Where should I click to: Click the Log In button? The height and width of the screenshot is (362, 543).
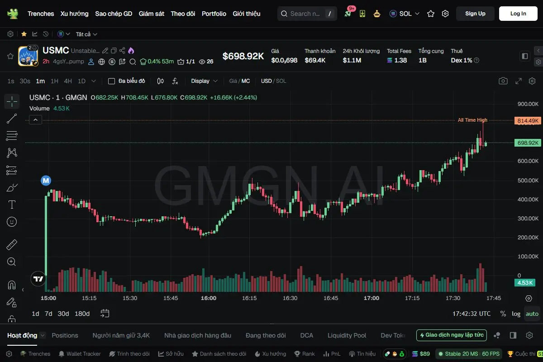(x=518, y=14)
